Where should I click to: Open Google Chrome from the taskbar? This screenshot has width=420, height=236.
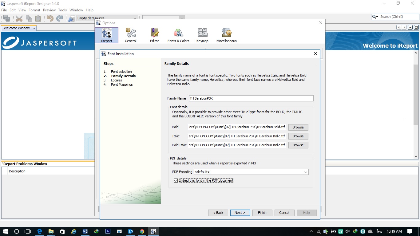(x=142, y=231)
